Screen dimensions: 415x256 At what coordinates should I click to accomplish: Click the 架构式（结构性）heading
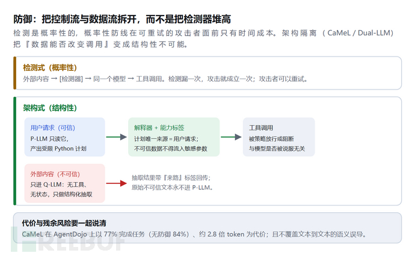50,108
